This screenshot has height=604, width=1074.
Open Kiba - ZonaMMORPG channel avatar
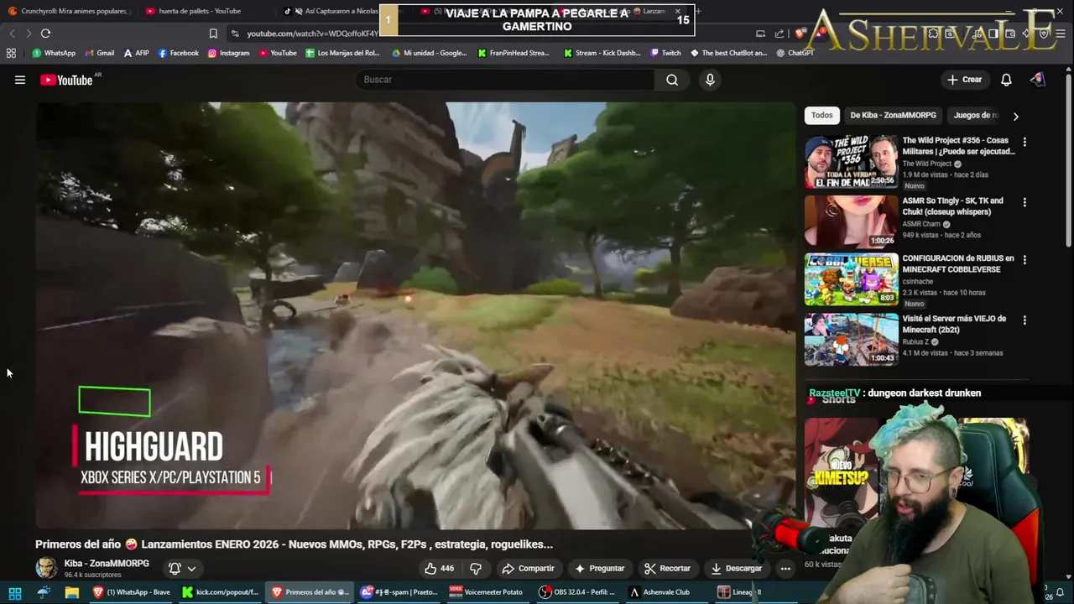46,568
